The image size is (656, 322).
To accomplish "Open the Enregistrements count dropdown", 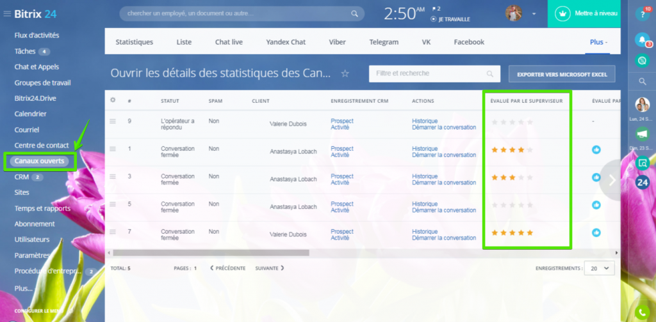I will 599,268.
